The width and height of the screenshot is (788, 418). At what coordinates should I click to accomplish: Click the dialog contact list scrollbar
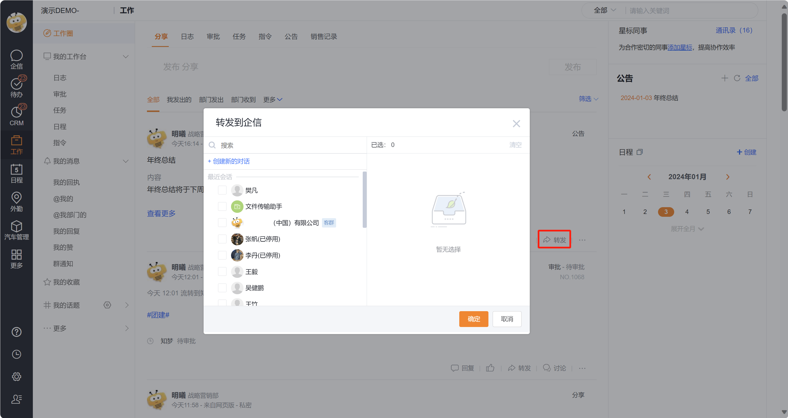point(364,200)
